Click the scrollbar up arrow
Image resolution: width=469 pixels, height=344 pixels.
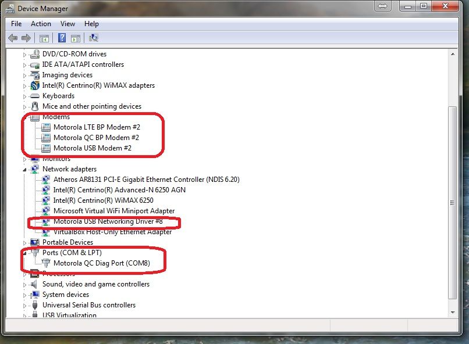point(453,54)
